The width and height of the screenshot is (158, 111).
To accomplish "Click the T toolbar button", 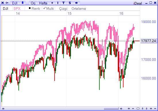I will pos(63,3).
